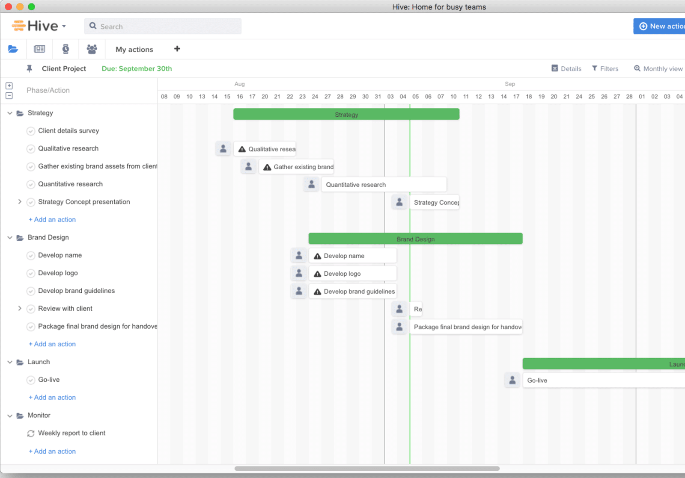Switch to the My actions tab
Viewport: 685px width, 478px height.
134,50
